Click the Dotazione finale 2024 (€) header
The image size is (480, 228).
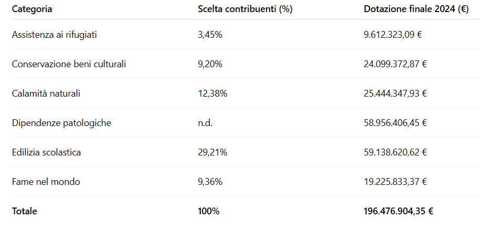pyautogui.click(x=416, y=9)
